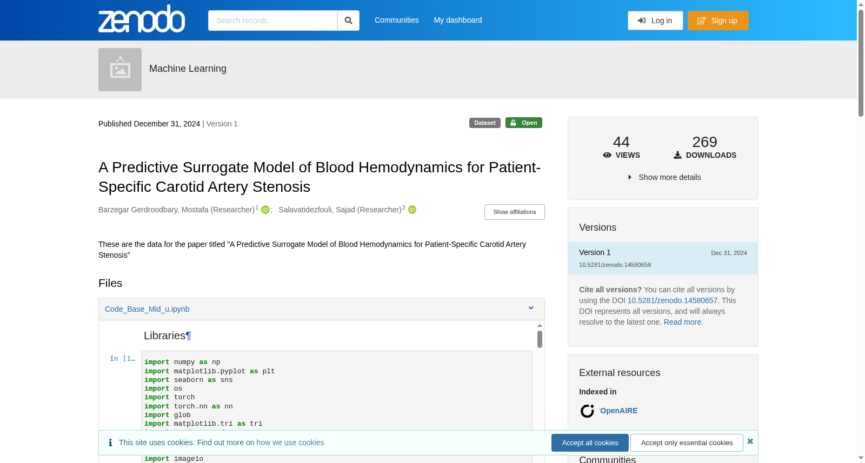
Task: Open Salavatidezfouli's ORCID icon
Action: 412,210
